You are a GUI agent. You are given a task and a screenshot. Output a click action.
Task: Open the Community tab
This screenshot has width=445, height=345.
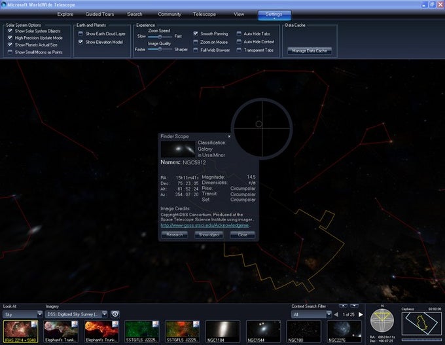[x=169, y=14]
